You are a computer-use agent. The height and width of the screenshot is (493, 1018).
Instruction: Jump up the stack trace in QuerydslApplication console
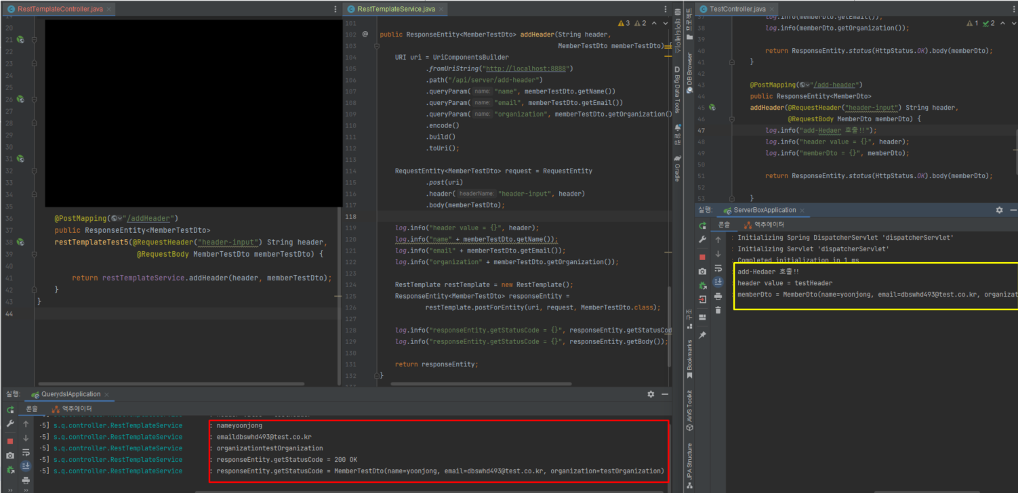[x=26, y=425]
